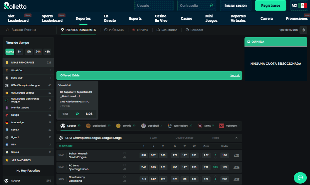Screen dimensions: 310x185
Task: Expand Ver más in Offered Odd card
Action: tap(65, 106)
